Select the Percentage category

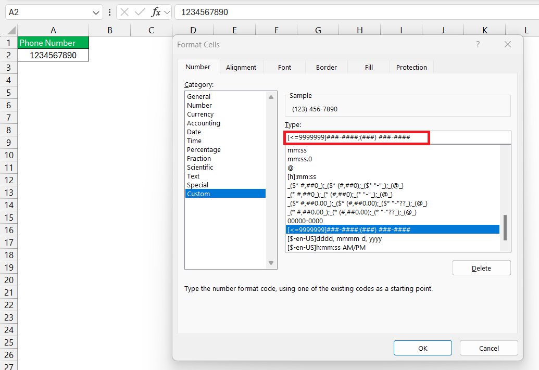coord(225,150)
